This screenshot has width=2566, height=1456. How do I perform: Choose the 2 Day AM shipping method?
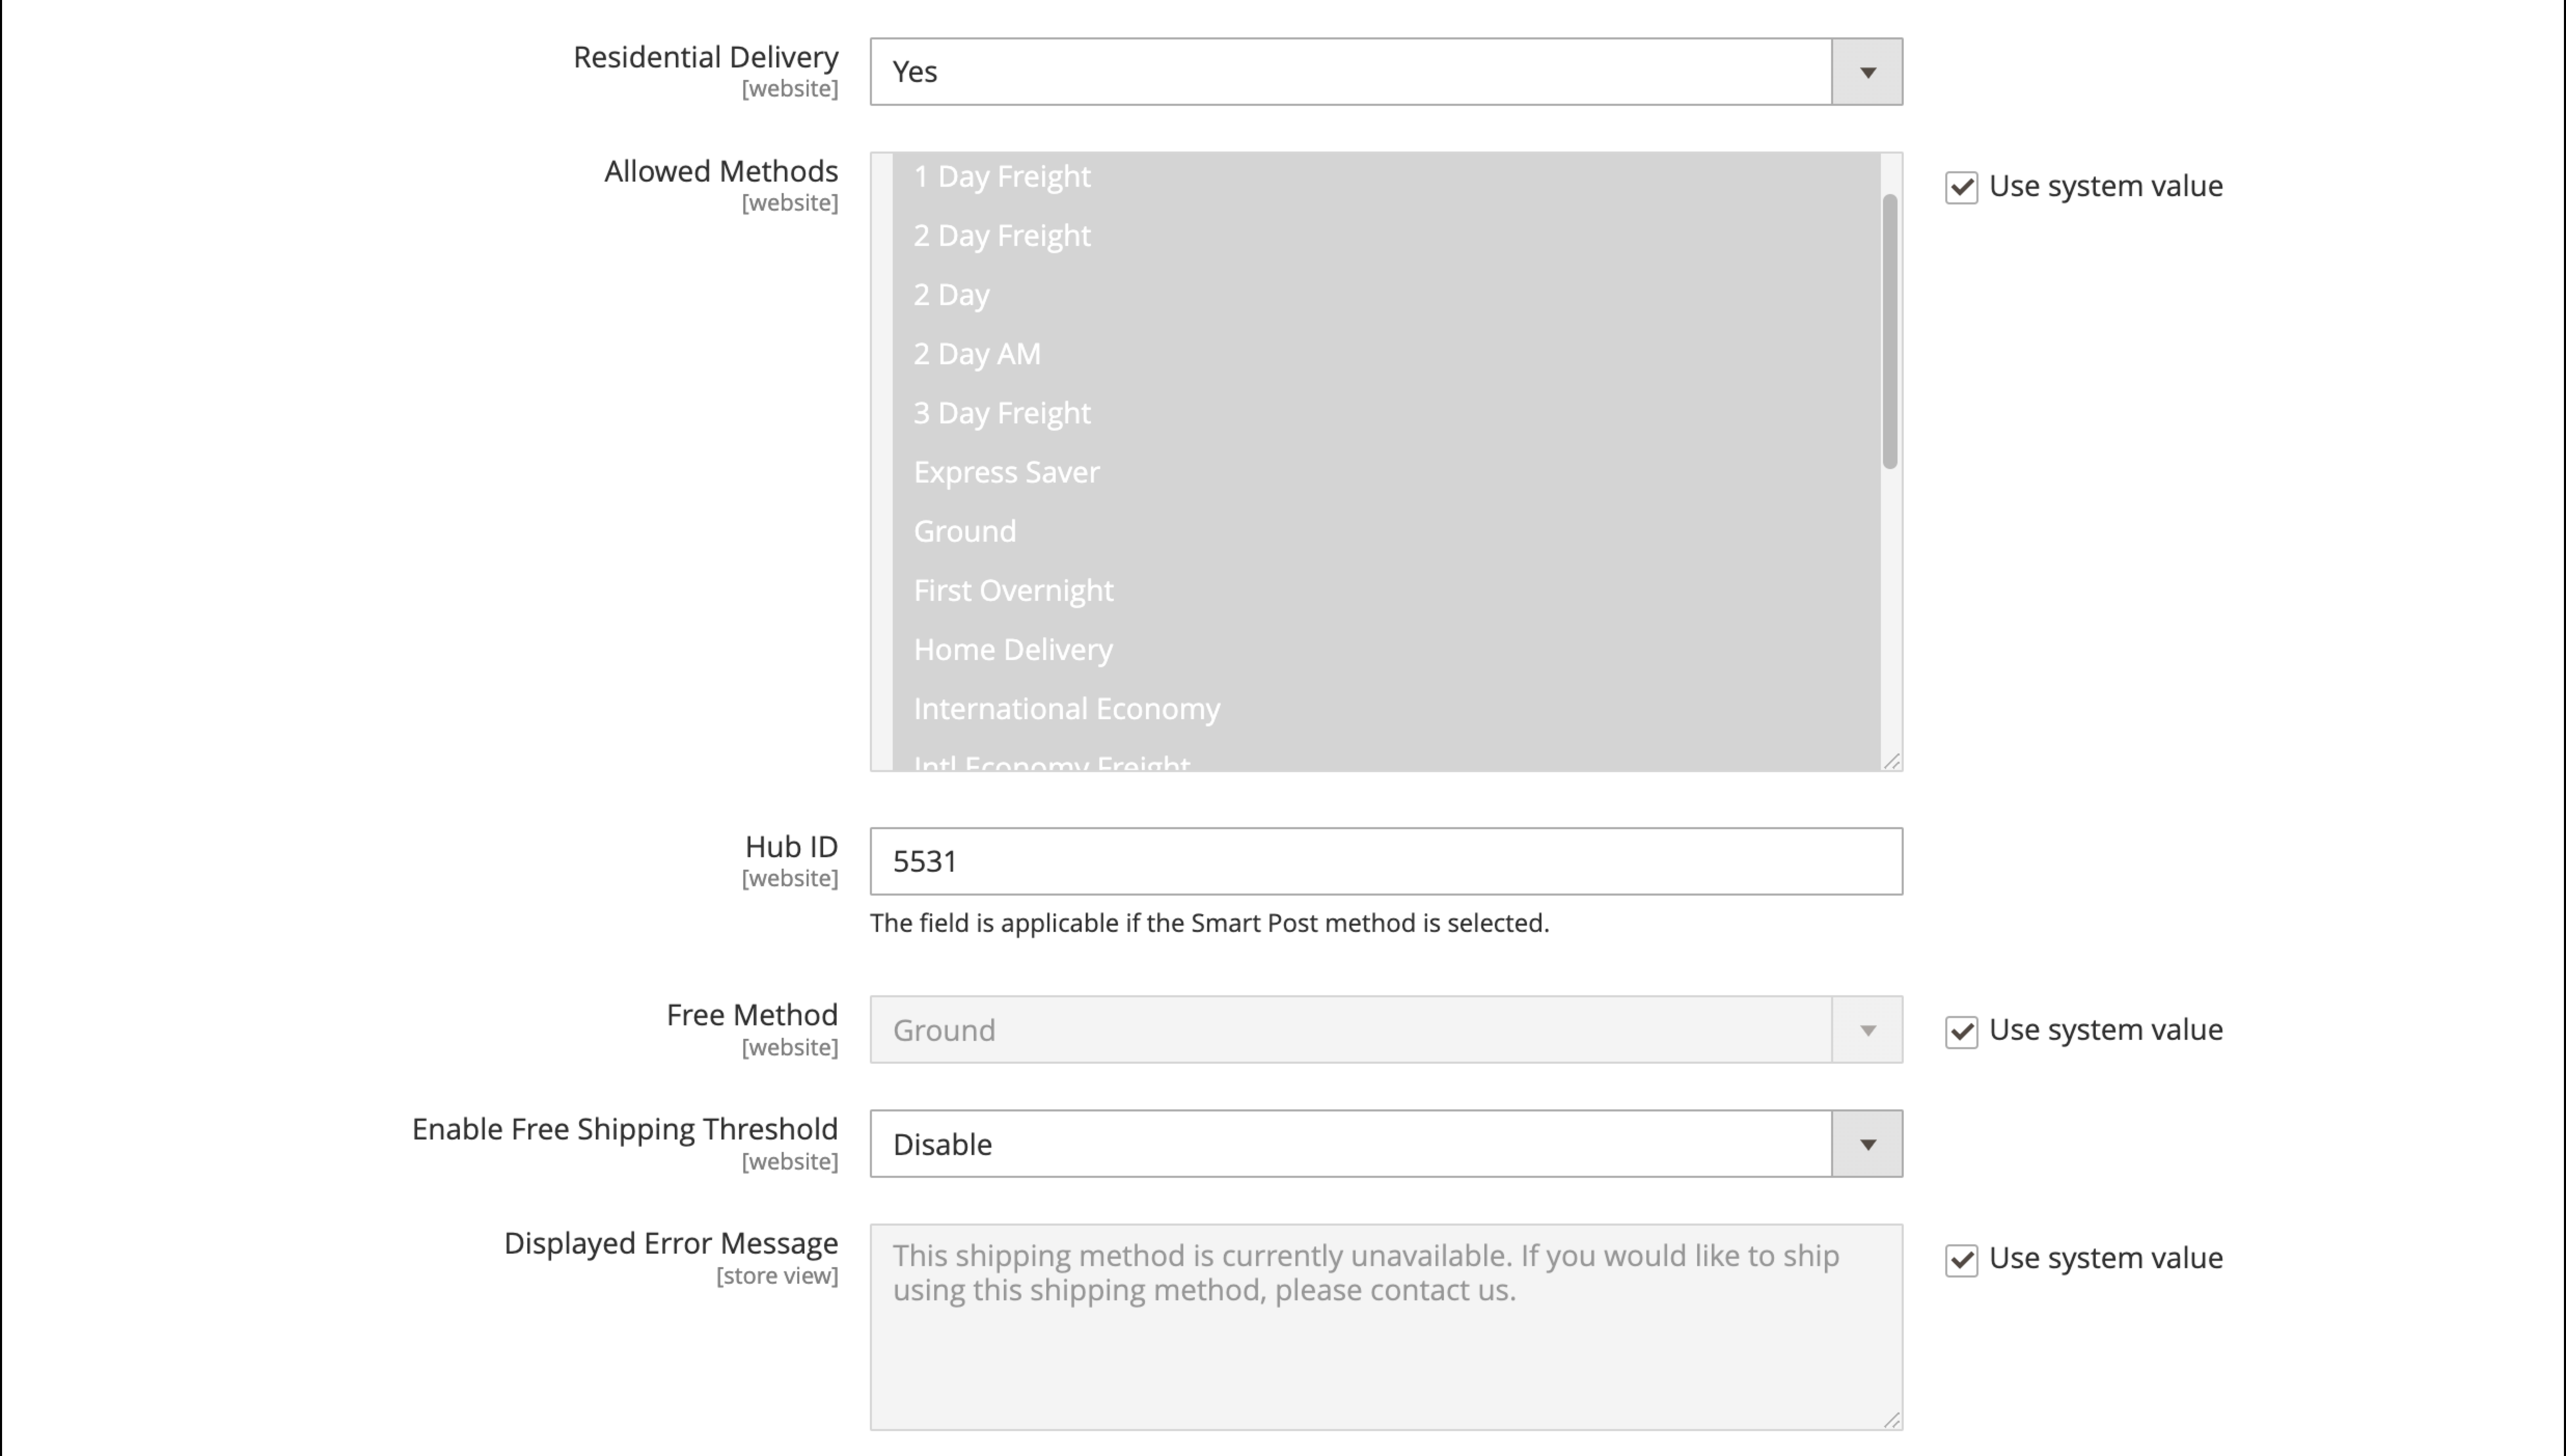pos(976,354)
